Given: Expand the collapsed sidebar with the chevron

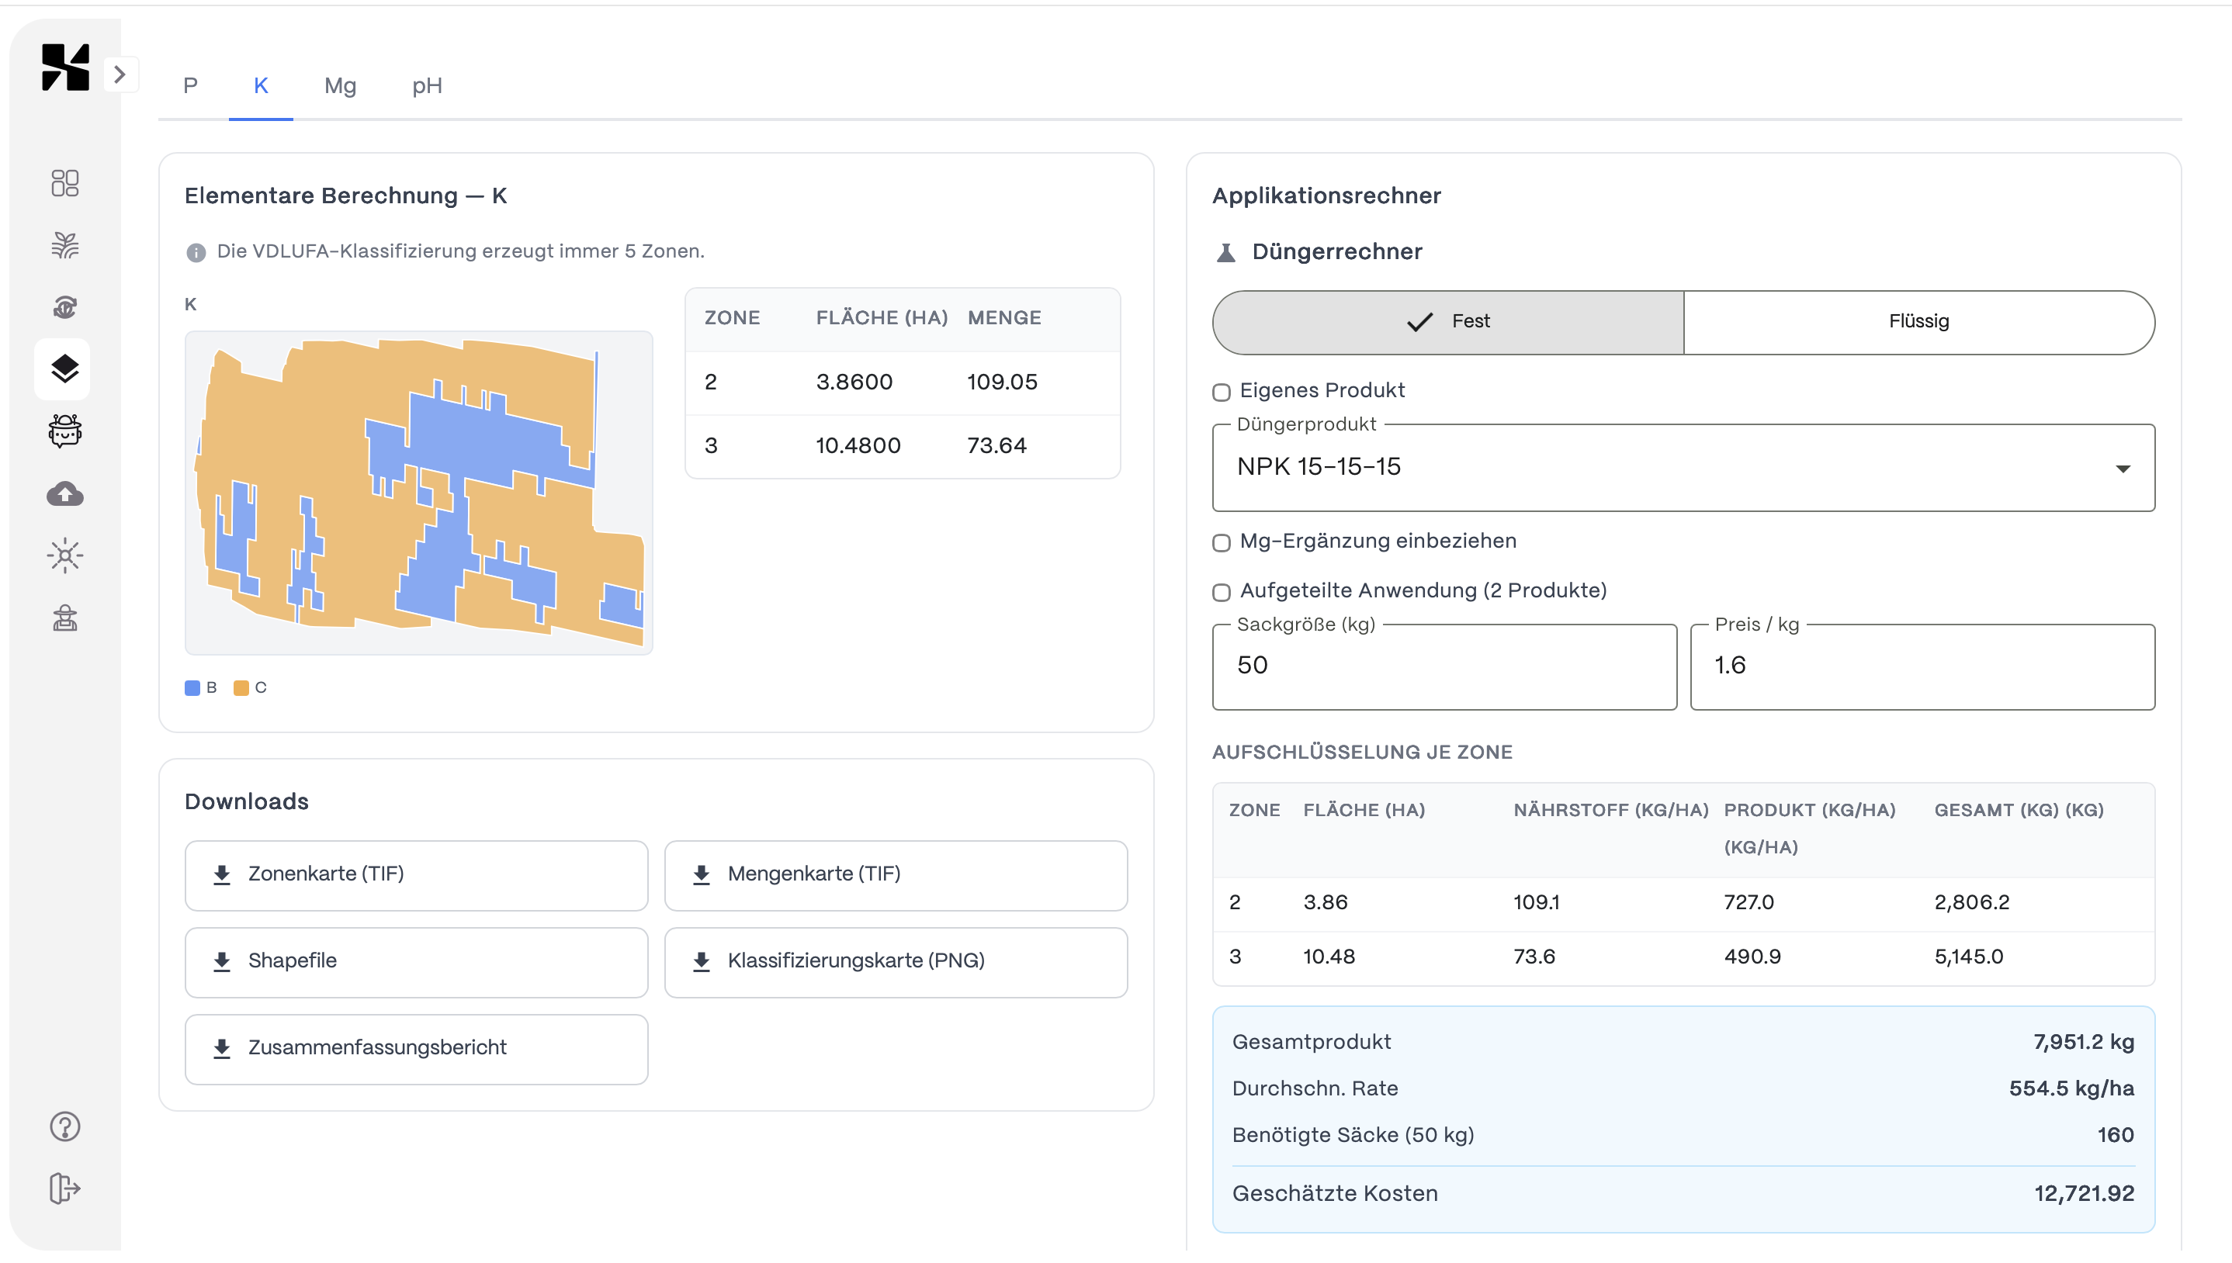Looking at the screenshot, I should [120, 74].
